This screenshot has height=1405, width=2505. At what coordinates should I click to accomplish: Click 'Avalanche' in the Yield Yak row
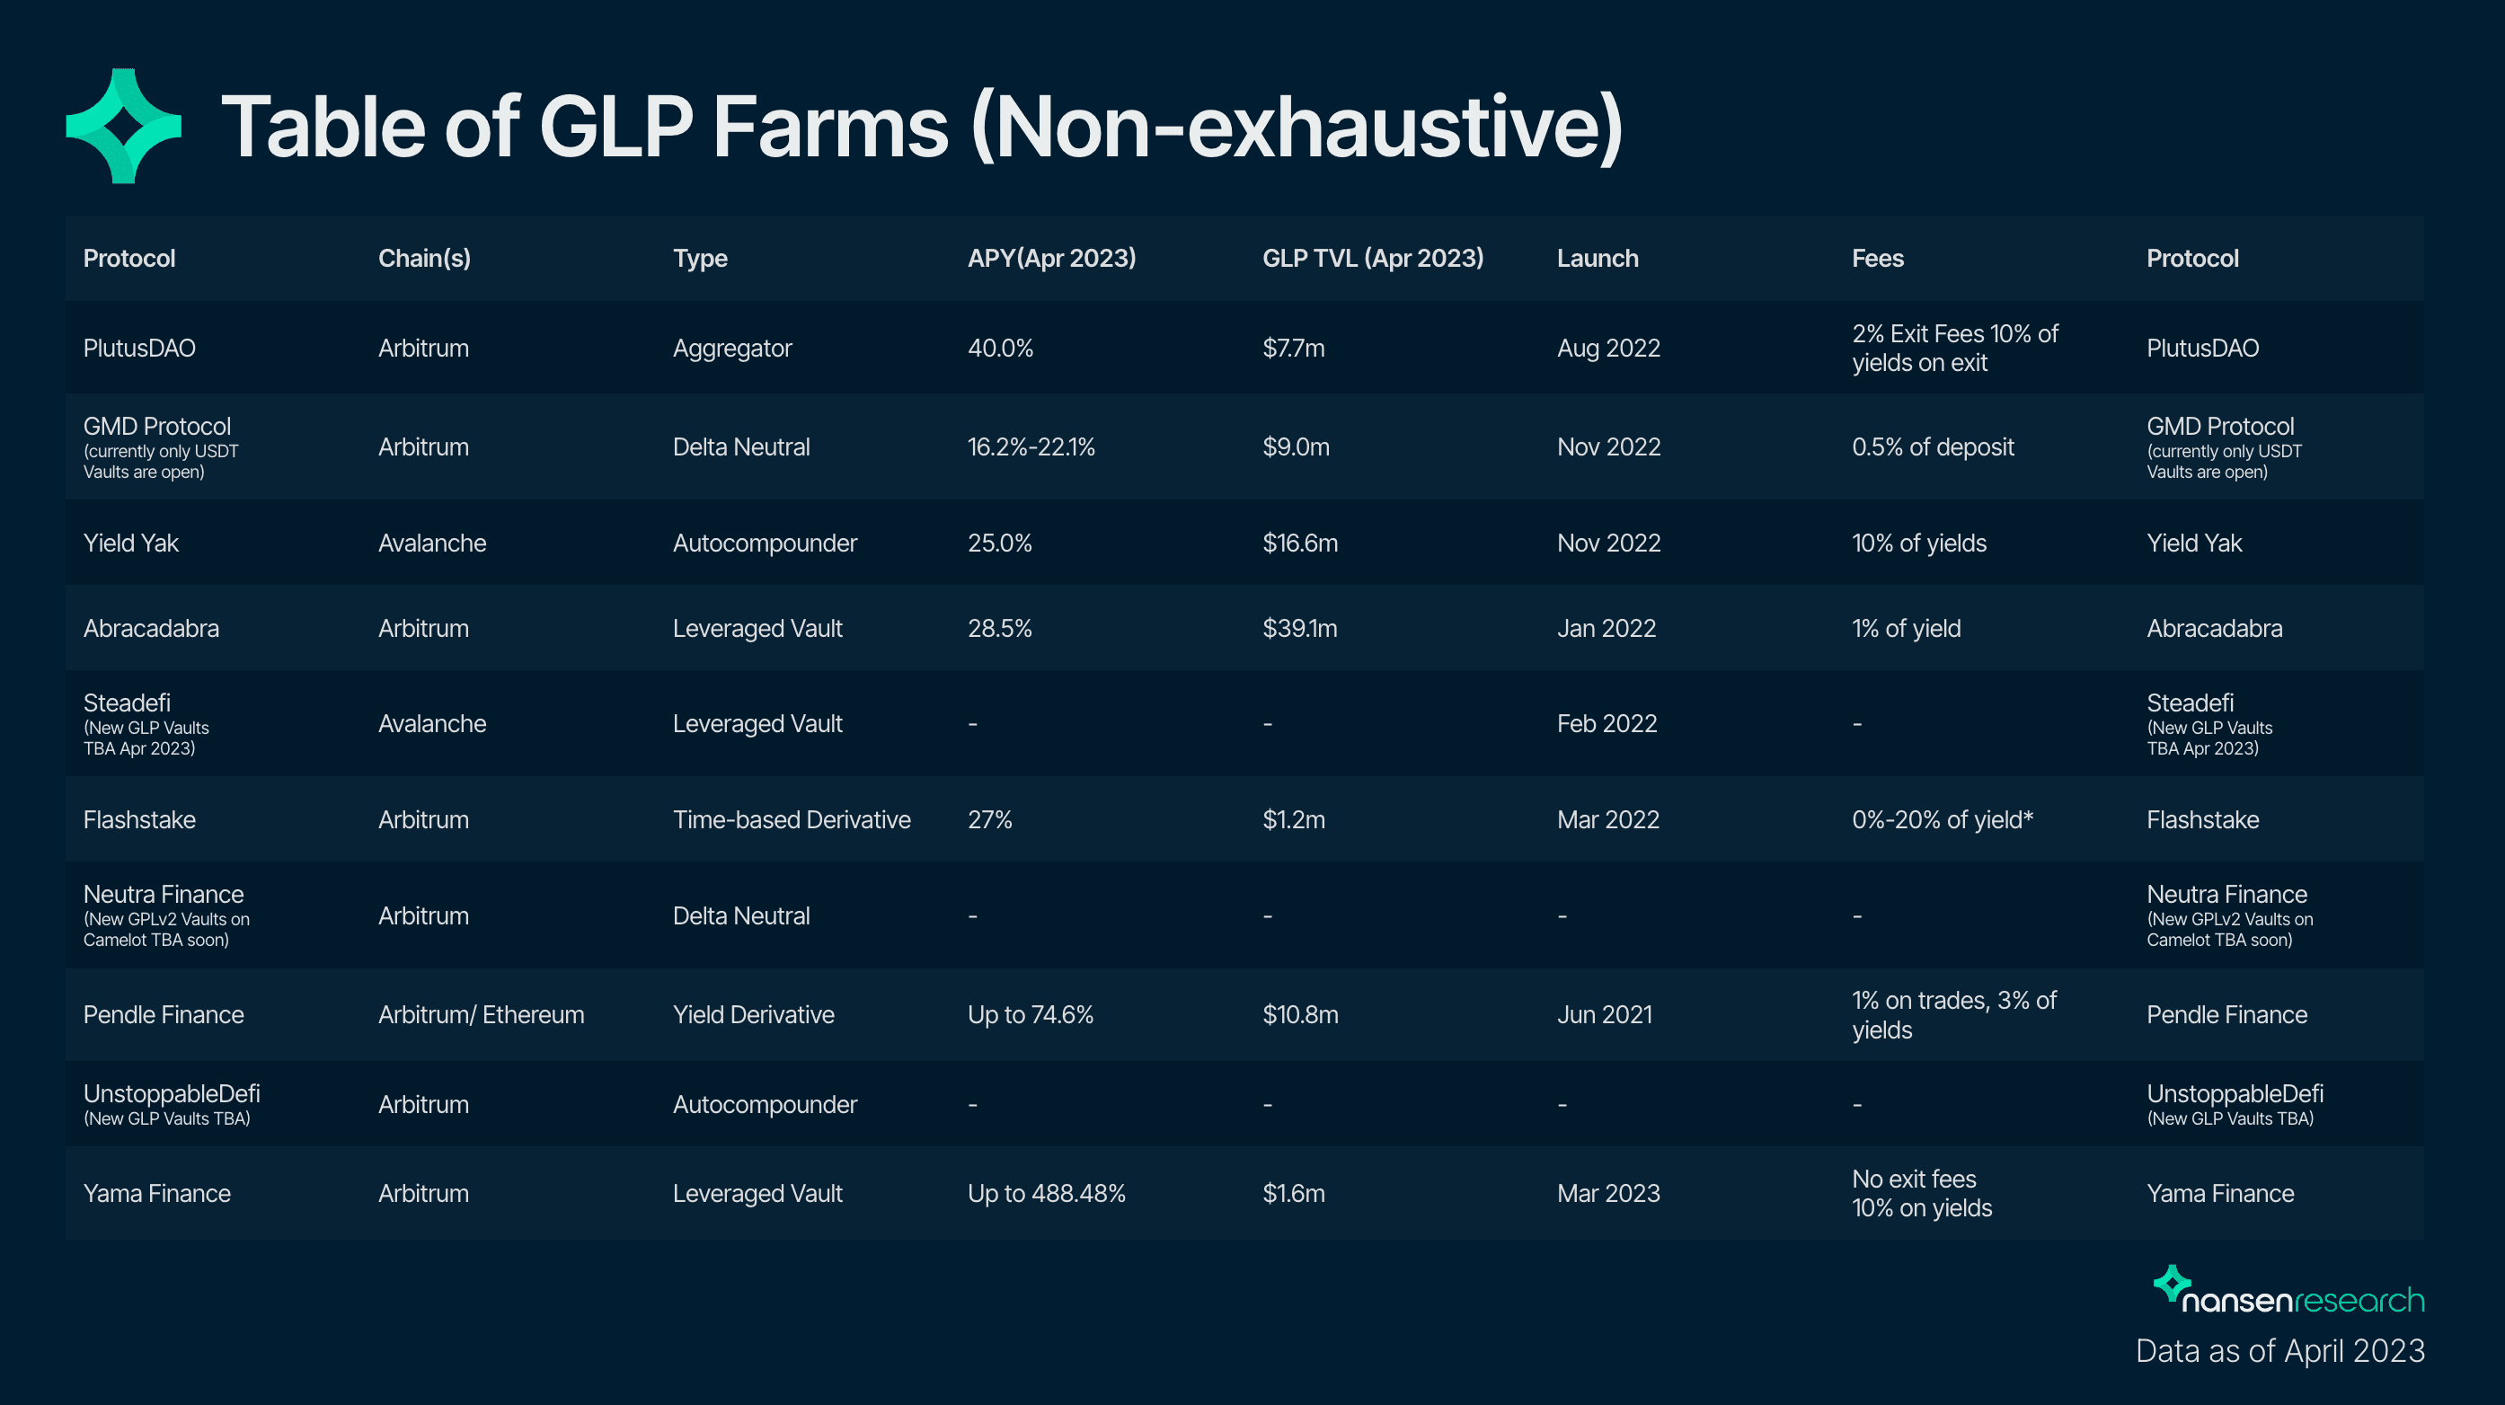(432, 543)
